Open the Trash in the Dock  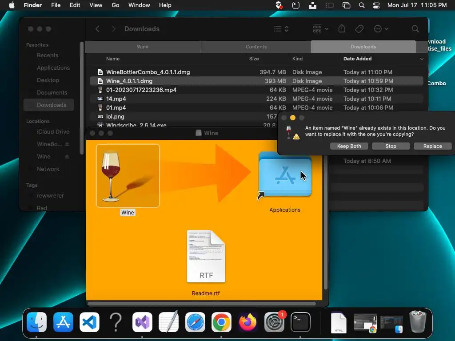418,322
